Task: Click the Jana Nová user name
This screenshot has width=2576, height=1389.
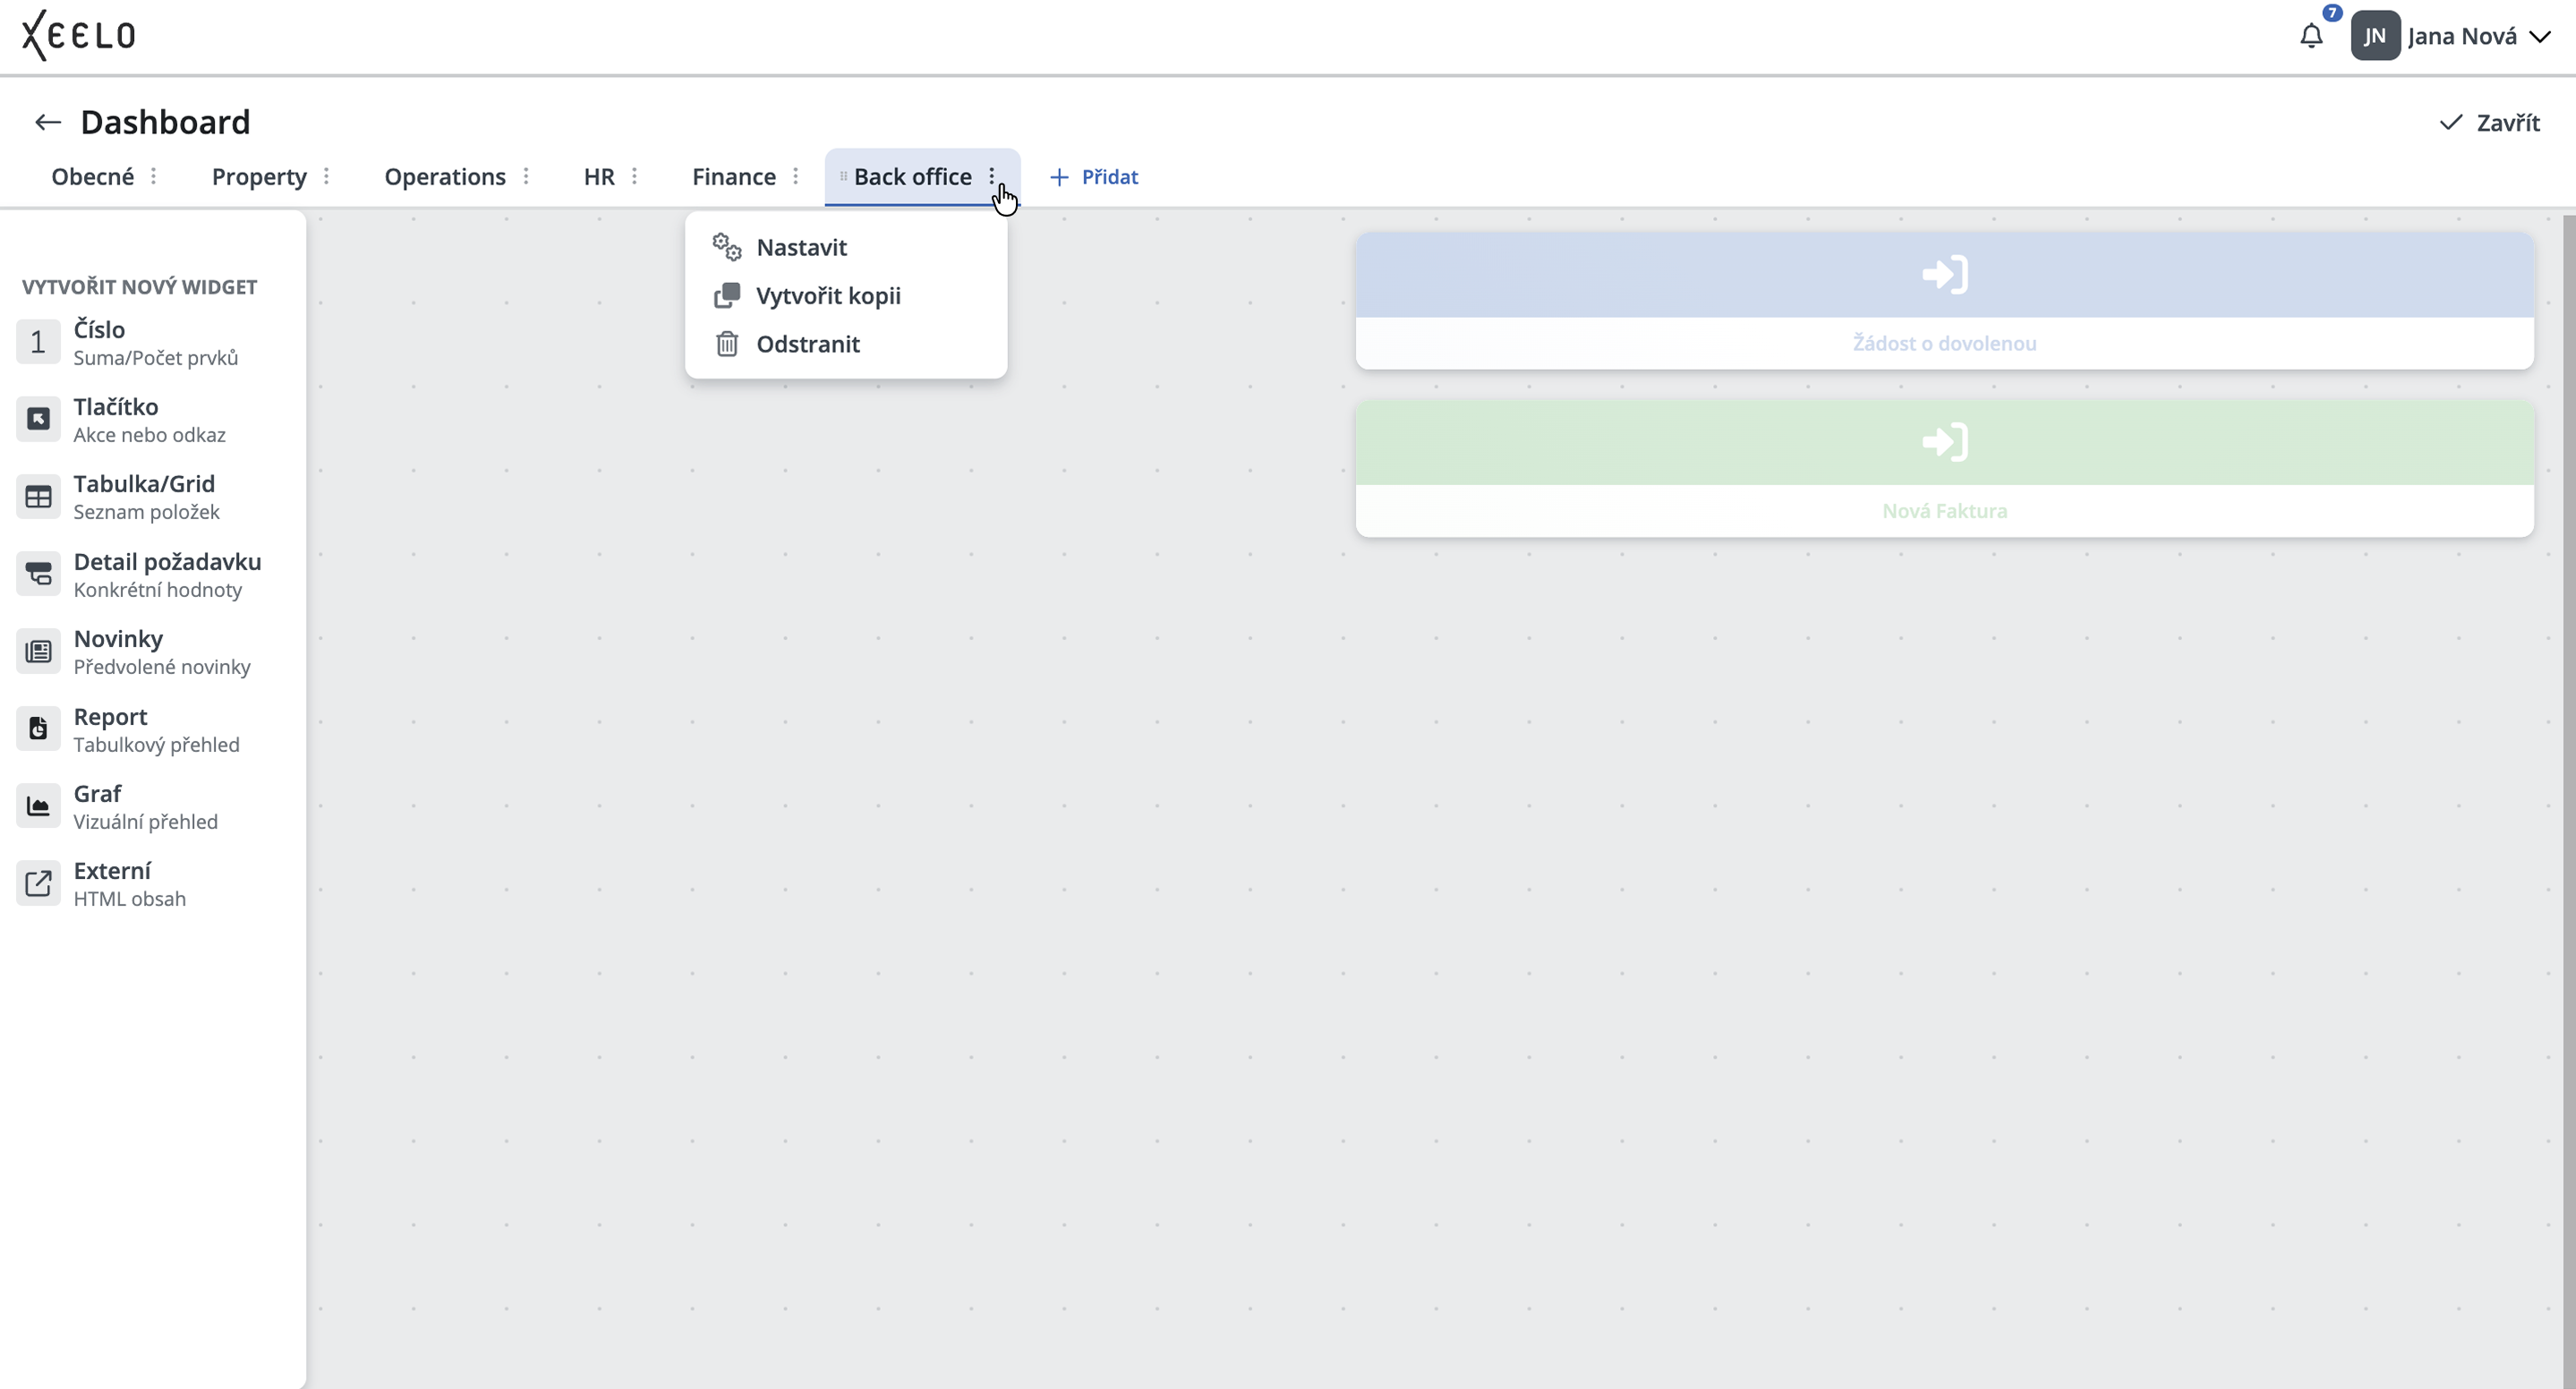Action: (2462, 37)
